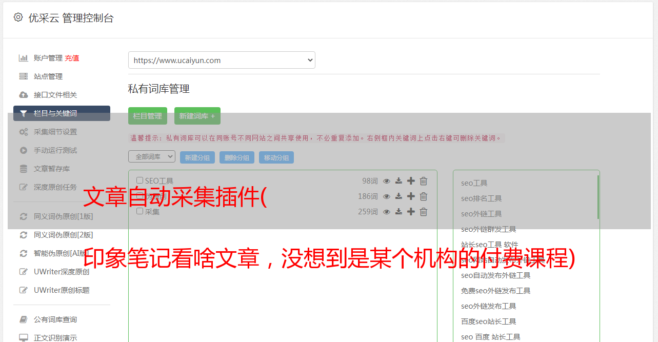The image size is (658, 342).
Task: Click the 栏目管理 button
Action: point(148,116)
